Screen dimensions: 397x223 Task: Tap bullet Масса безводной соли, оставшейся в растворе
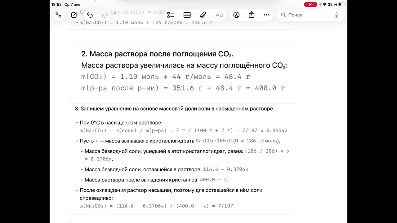pyautogui.click(x=167, y=169)
